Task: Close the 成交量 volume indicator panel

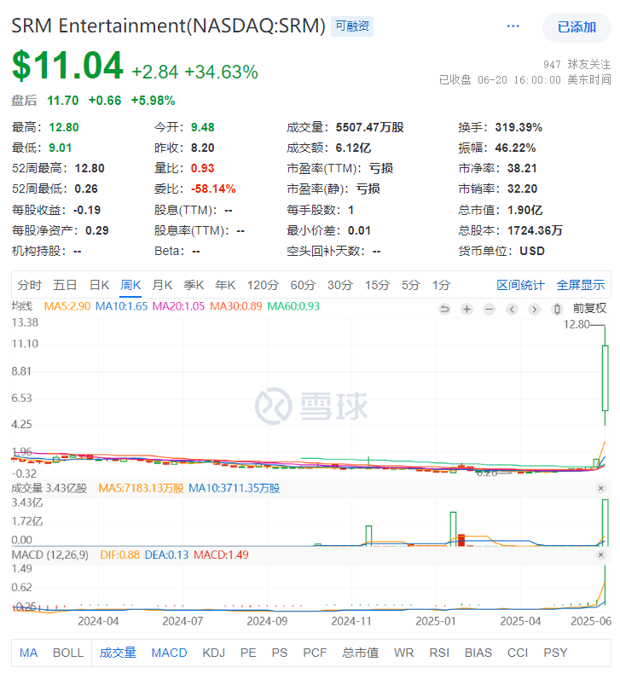Action: [600, 489]
